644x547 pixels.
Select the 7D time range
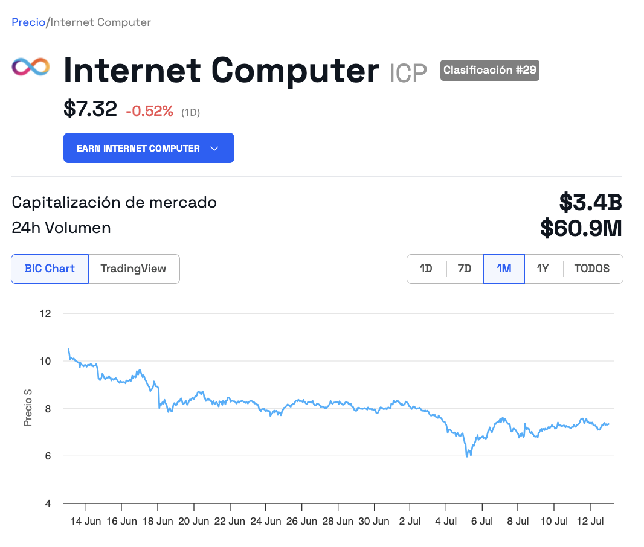pos(465,269)
